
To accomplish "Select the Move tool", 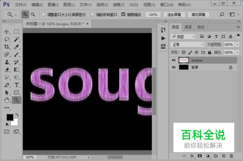I will (x=7, y=32).
